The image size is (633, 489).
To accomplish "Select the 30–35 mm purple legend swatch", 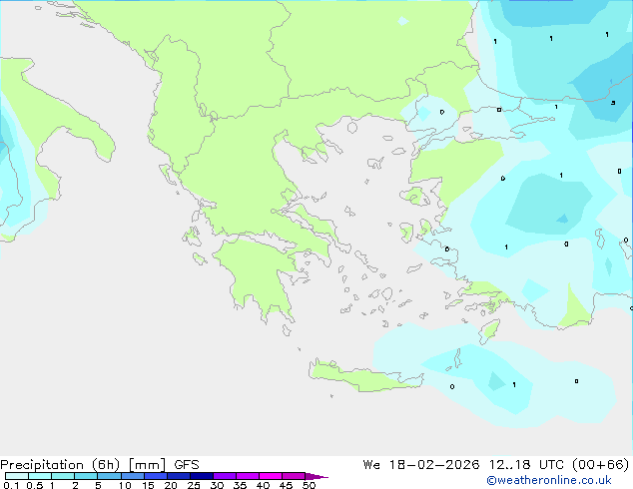I will tap(225, 476).
